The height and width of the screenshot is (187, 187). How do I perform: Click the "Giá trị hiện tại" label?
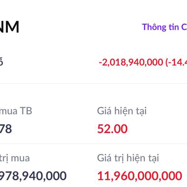point(128,158)
